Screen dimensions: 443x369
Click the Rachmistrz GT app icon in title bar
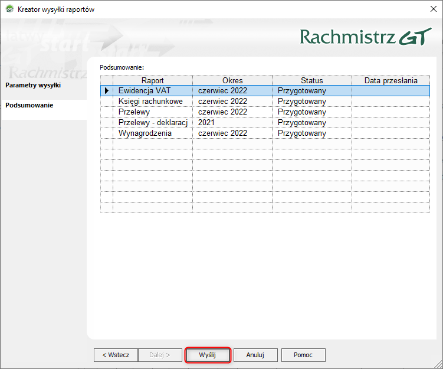[x=9, y=9]
